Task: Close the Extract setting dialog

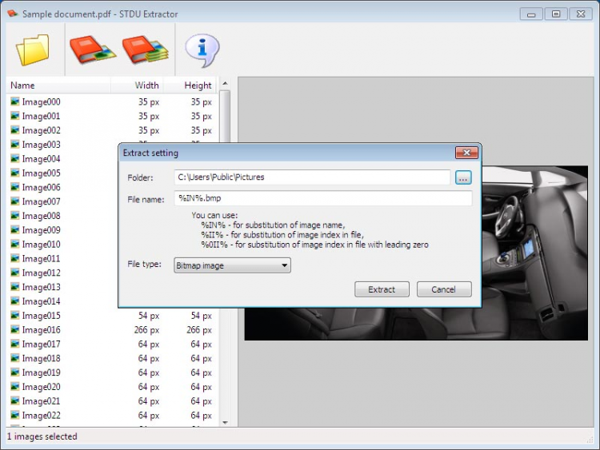Action: [x=466, y=153]
